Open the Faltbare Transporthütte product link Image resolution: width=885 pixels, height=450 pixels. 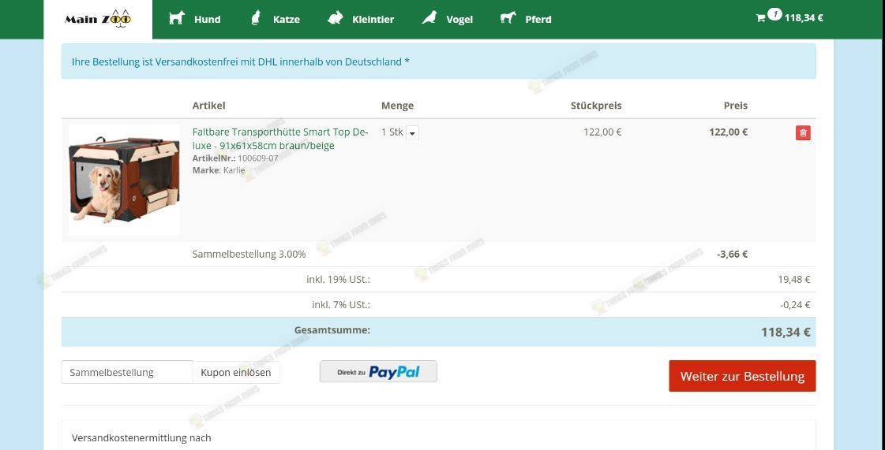tap(280, 139)
